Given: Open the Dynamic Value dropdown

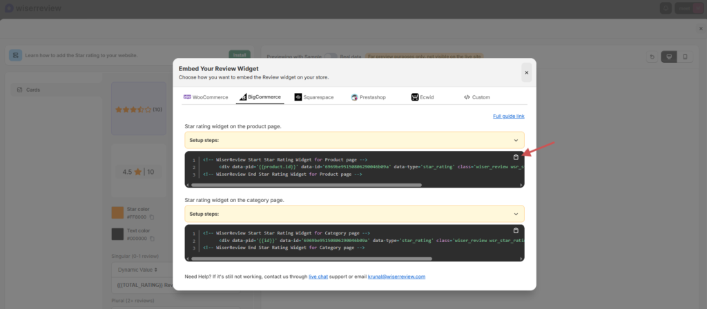Looking at the screenshot, I should pos(138,270).
